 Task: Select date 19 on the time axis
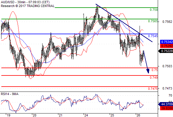(x=9, y=115)
